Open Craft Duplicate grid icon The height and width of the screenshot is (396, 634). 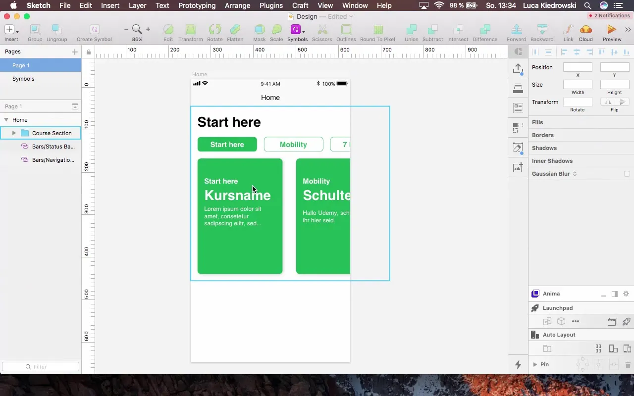(x=518, y=128)
